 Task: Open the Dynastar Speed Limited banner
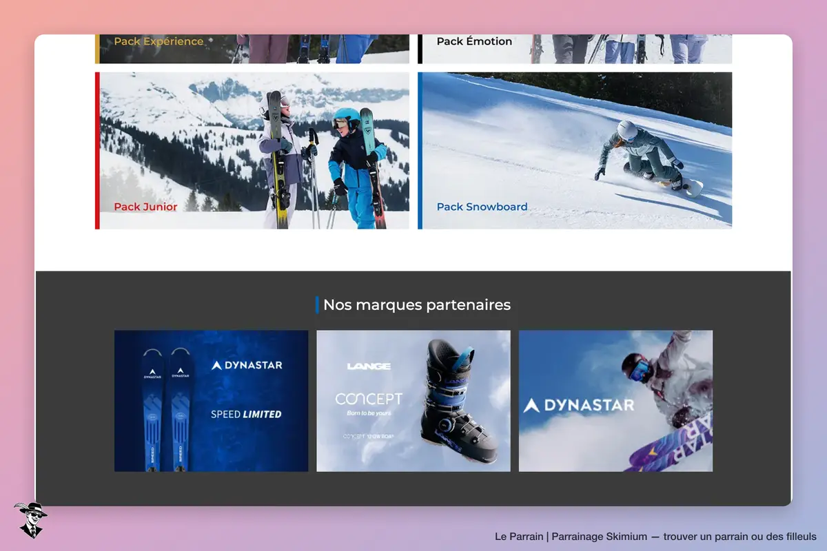click(211, 401)
